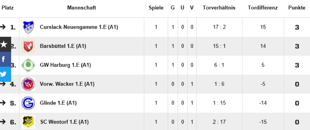The height and width of the screenshot is (130, 310).
Task: Click the Glinde blue G logo
Action: point(28,103)
